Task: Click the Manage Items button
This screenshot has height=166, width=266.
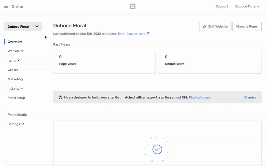Action: (x=247, y=26)
